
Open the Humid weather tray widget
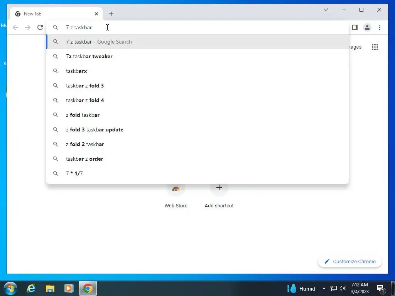pos(301,288)
